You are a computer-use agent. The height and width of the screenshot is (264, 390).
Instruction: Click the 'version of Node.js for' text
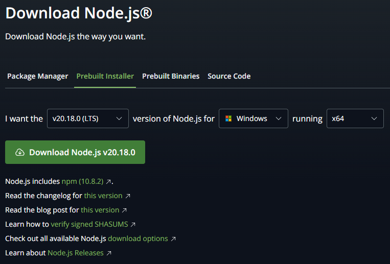tap(174, 119)
